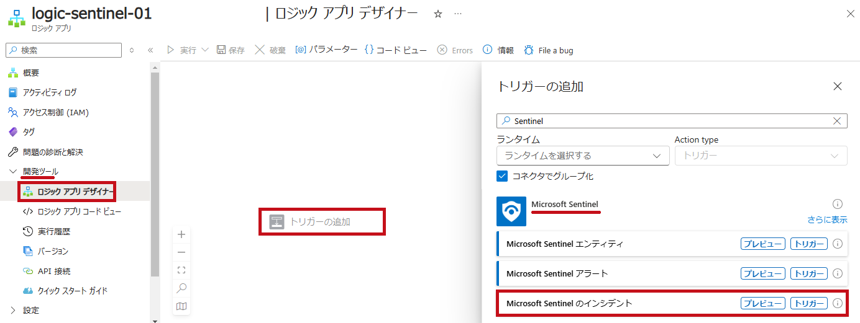Click the sidebar 検索 search box
Screen dimensions: 860x323
[65, 50]
